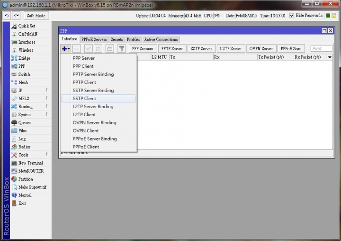Select PPP Server from menu
Screen dimensions: 341x241
coord(99,58)
